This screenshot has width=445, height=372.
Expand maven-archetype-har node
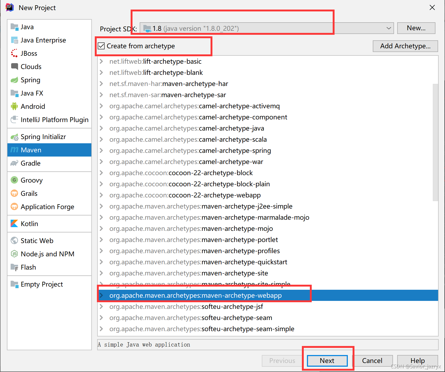[101, 84]
